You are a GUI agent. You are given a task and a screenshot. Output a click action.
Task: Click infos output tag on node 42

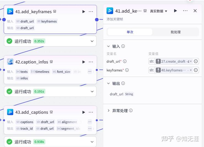[22, 78]
